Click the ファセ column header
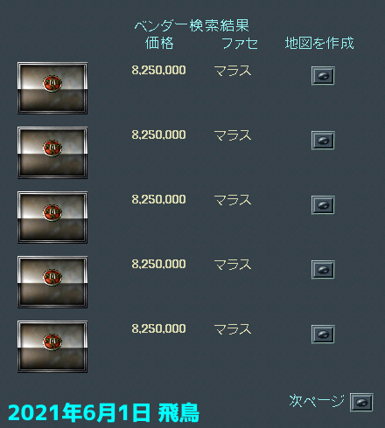The height and width of the screenshot is (428, 385). pos(240,43)
